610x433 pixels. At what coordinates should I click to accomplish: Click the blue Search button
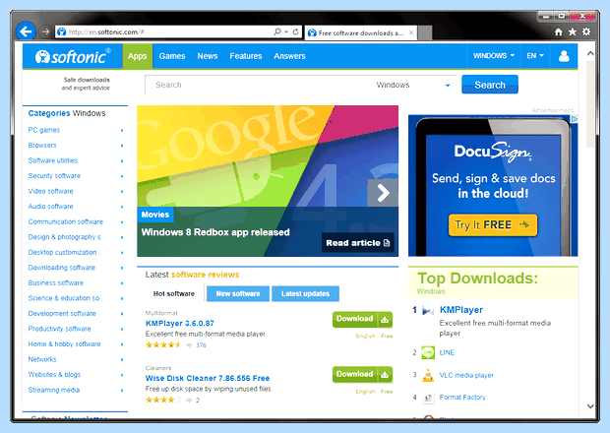pos(490,85)
